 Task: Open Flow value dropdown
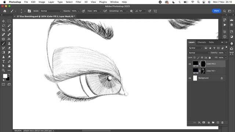pyautogui.click(x=100, y=11)
